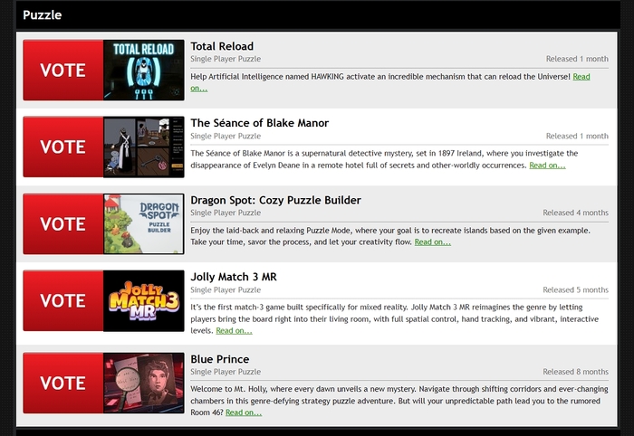Screen dimensions: 634x436
Task: Follow Read on link for Blake Manor
Action: [547, 166]
